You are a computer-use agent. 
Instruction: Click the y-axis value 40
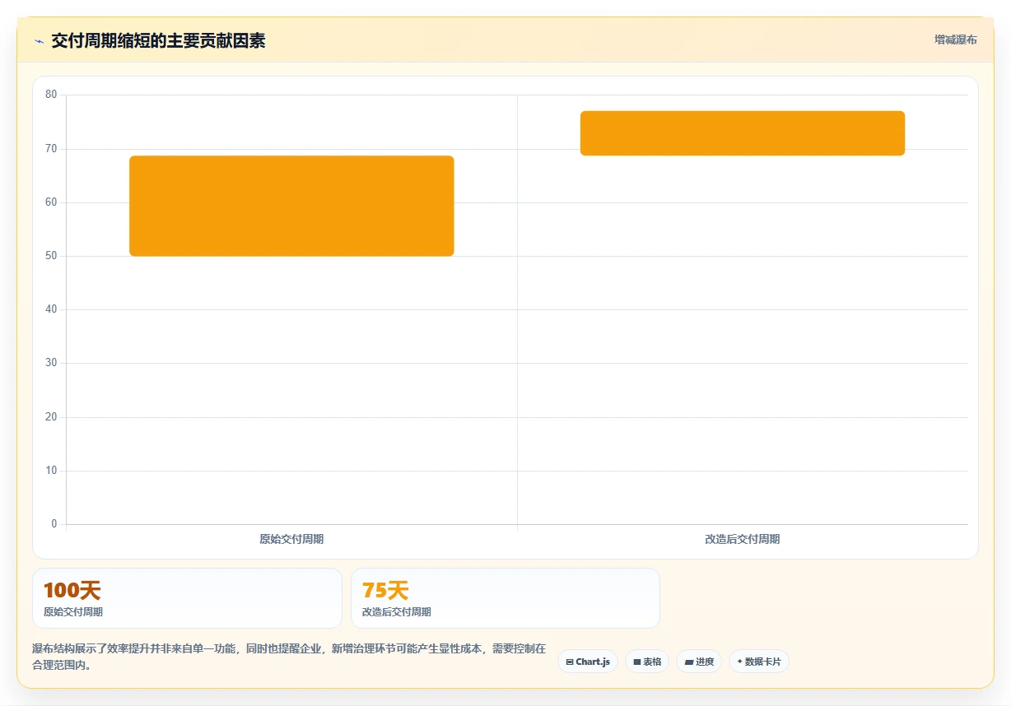click(51, 309)
